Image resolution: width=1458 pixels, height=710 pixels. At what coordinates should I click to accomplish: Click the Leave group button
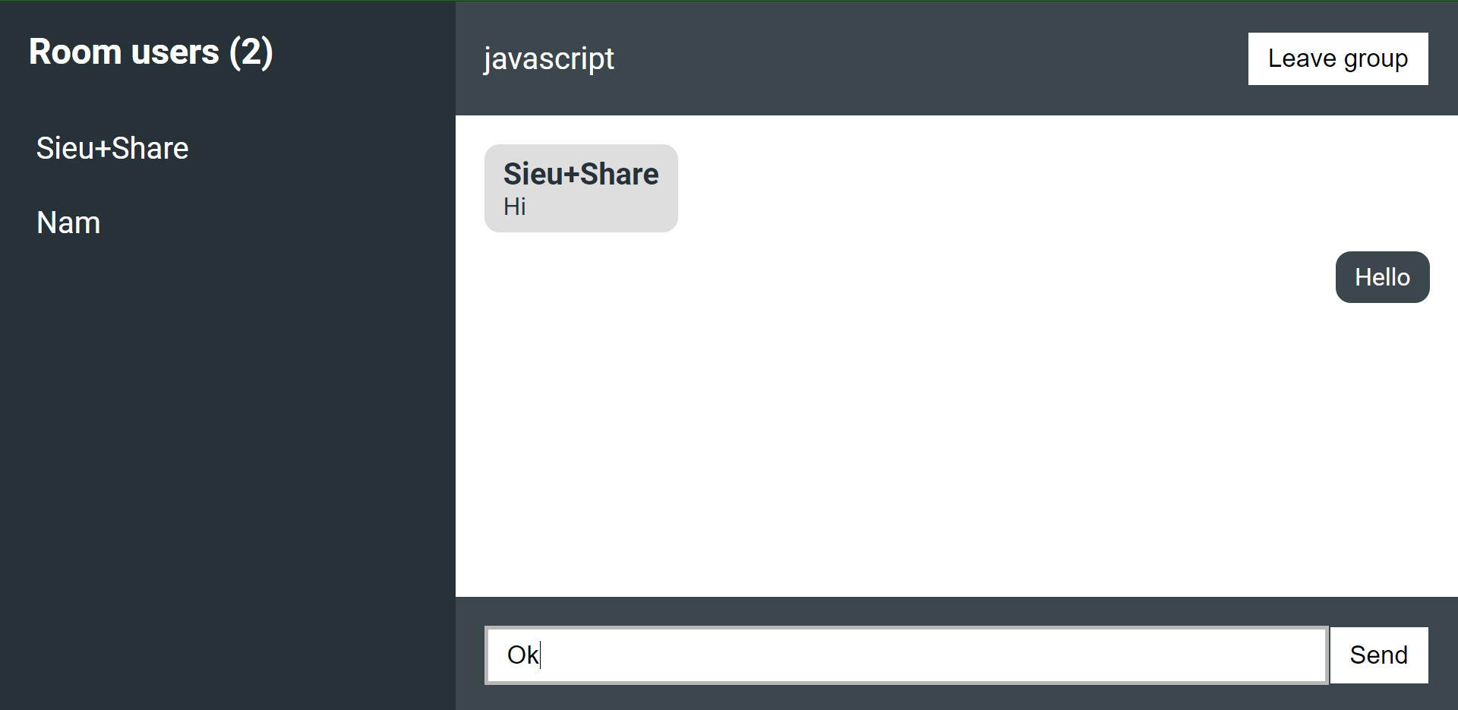click(x=1338, y=58)
